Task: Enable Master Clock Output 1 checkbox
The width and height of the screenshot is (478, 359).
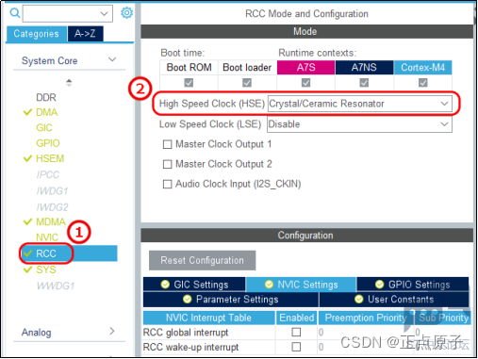Action: click(167, 144)
